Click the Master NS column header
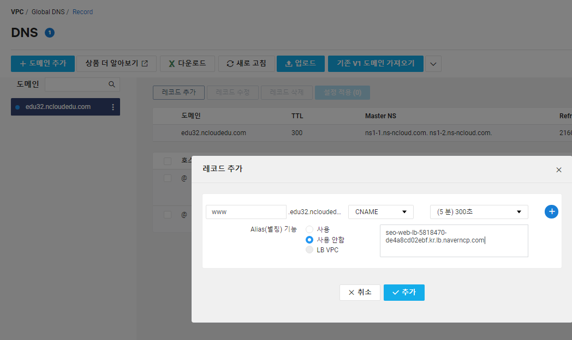This screenshot has height=340, width=572. pyautogui.click(x=380, y=116)
